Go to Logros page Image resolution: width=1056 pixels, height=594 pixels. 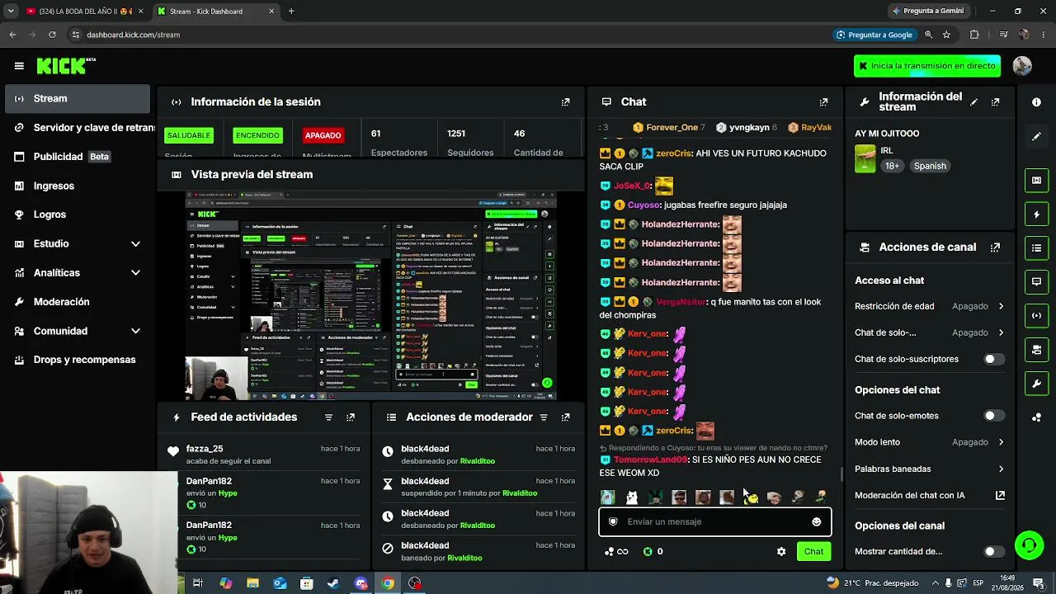pos(78,214)
